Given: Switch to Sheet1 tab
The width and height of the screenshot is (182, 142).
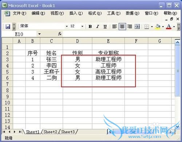Looking at the screenshot, I should (x=33, y=132).
